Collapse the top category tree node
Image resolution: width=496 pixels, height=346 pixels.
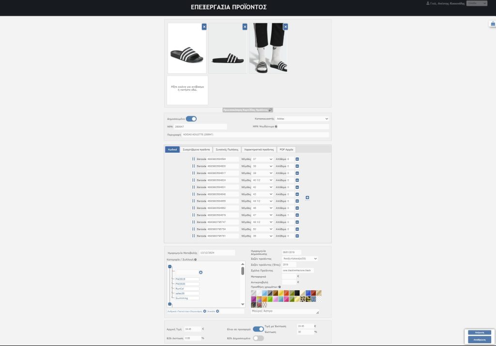tap(170, 267)
